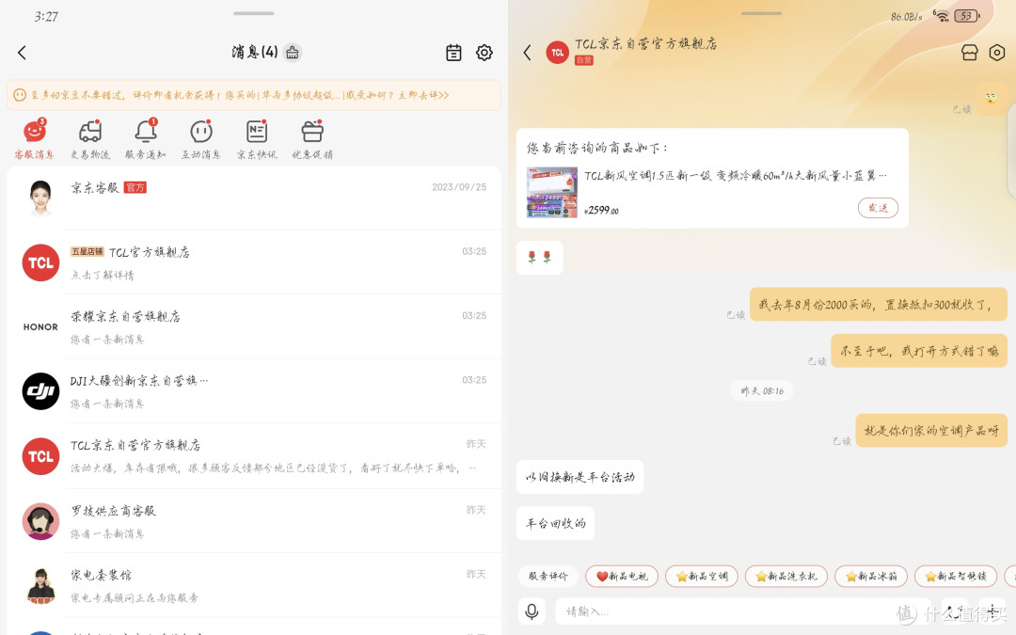Tap message 不至于吧，我打开方式错了嘛
Screen dimensions: 1016x635
point(919,351)
